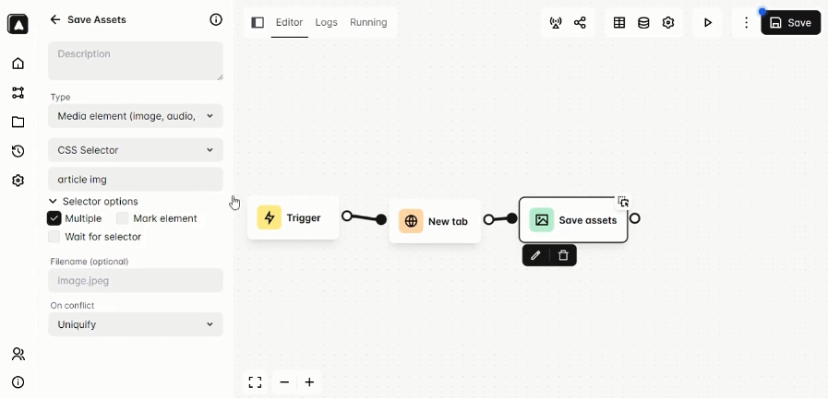
Task: Edit the Save assets block
Action: [535, 255]
